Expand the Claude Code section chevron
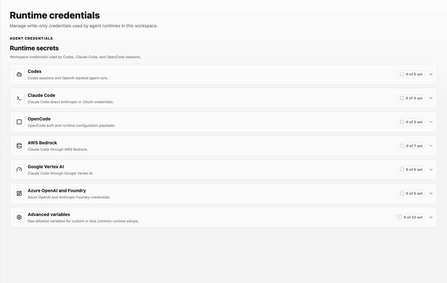The height and width of the screenshot is (283, 447). click(431, 98)
